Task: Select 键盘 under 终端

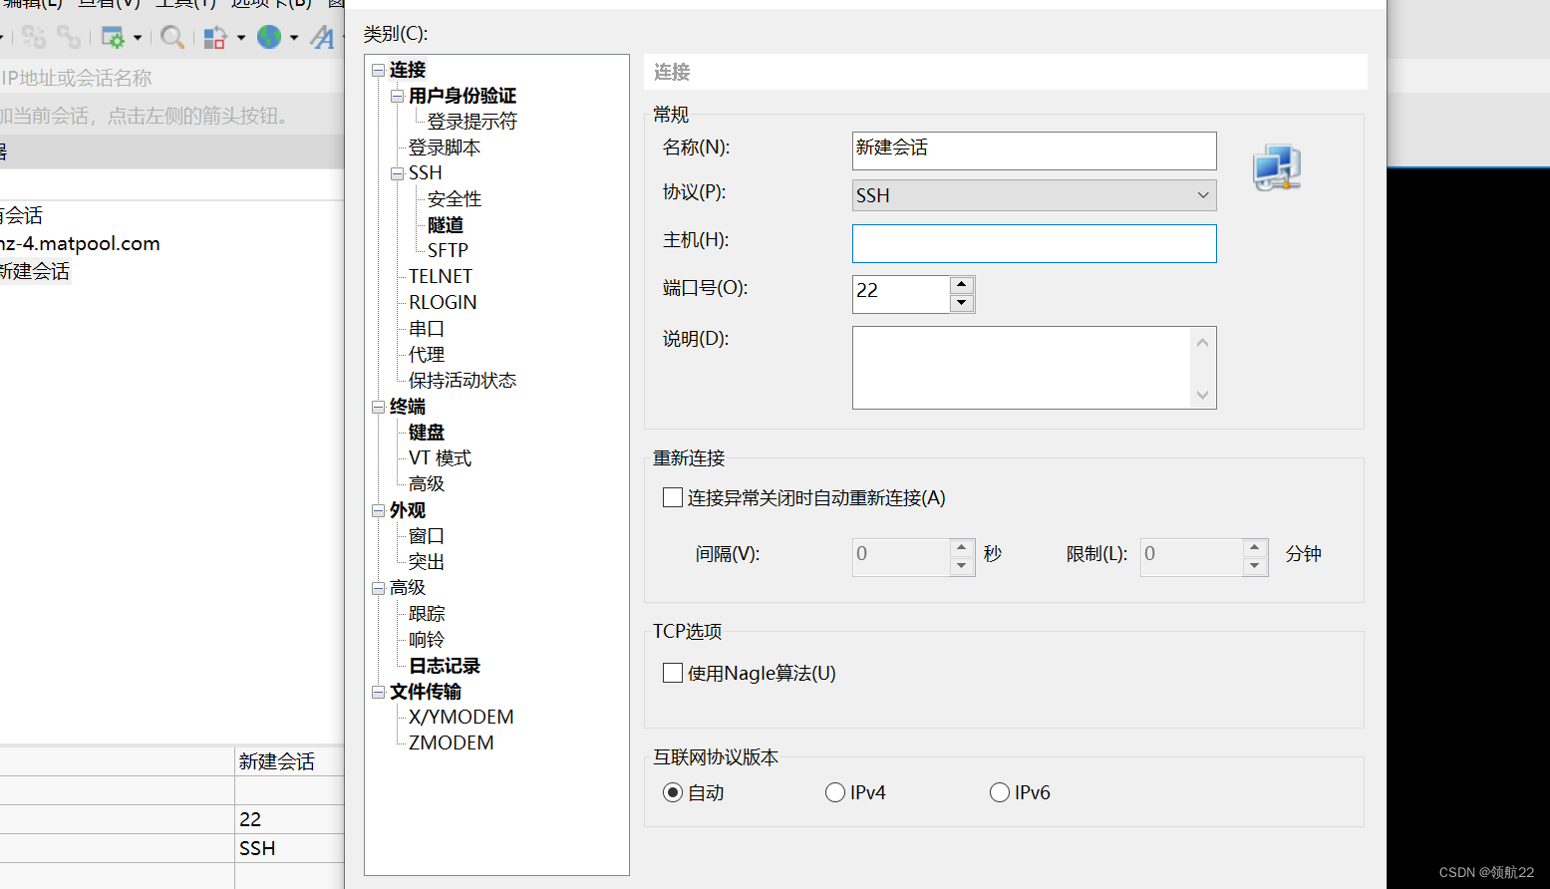Action: 427,433
